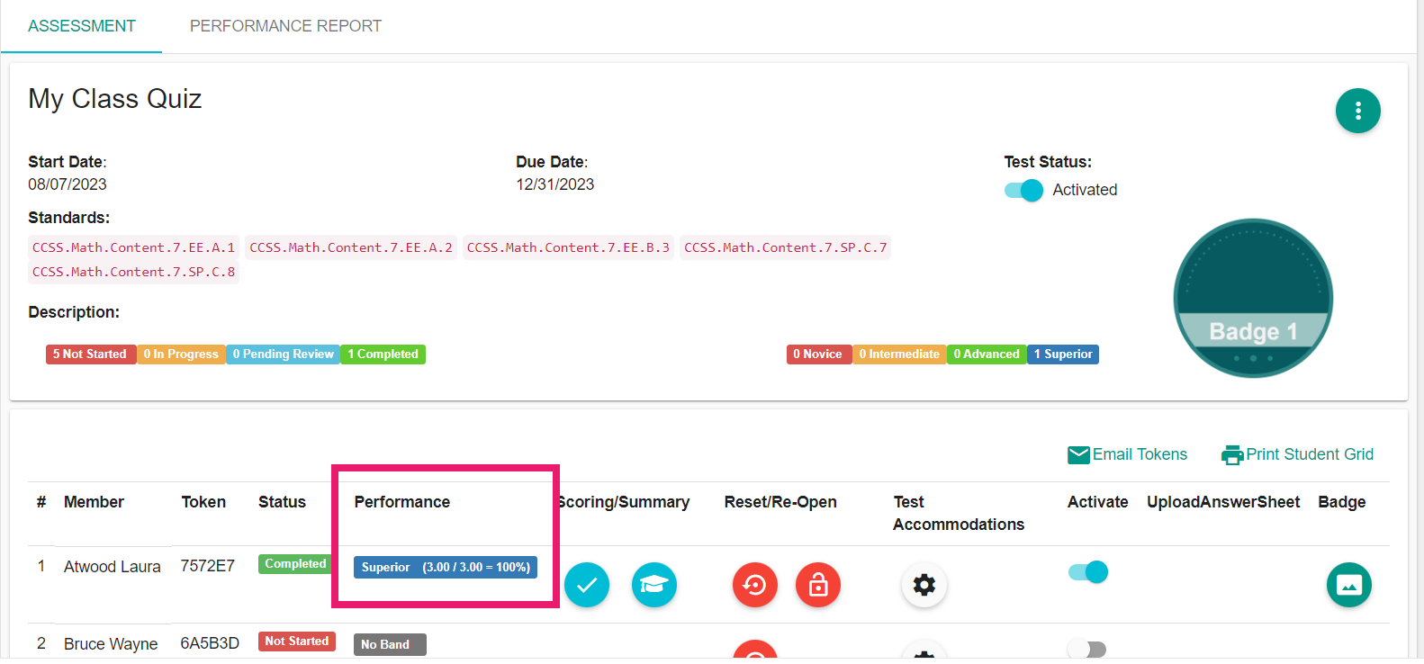Click the badge image icon for Atwood Laura
Viewport: 1424px width, 664px height.
[x=1349, y=585]
